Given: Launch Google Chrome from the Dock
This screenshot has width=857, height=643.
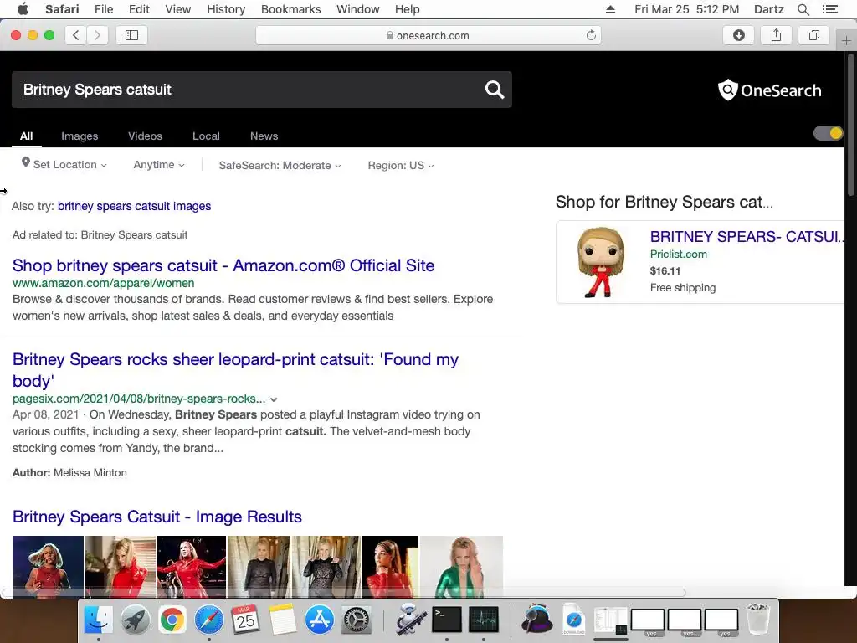Looking at the screenshot, I should pyautogui.click(x=172, y=620).
